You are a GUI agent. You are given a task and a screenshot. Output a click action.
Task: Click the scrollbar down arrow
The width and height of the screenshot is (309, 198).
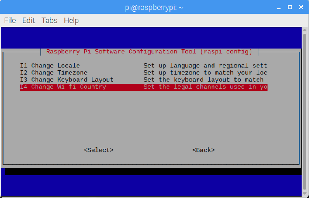[305, 194]
